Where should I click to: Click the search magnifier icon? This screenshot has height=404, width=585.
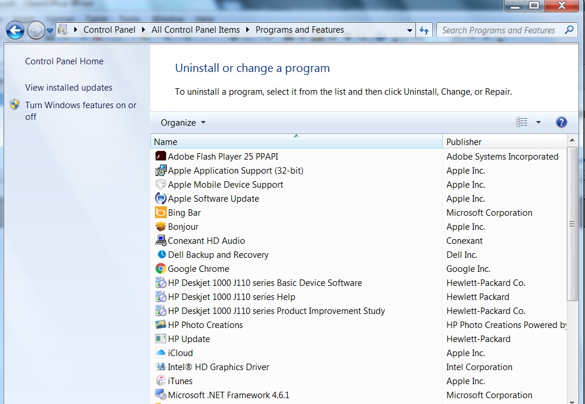(x=569, y=29)
